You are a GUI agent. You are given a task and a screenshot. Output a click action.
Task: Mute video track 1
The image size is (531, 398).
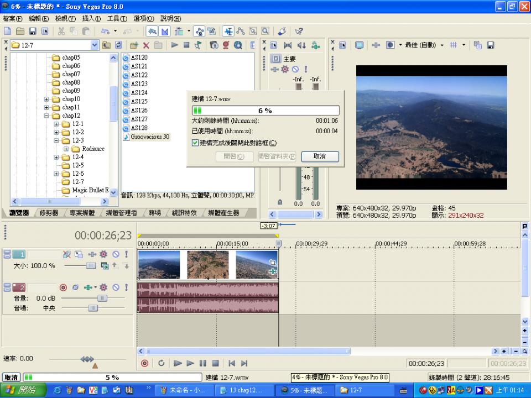pyautogui.click(x=116, y=254)
